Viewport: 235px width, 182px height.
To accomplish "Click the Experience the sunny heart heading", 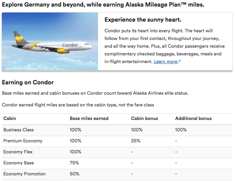I will click(143, 19).
